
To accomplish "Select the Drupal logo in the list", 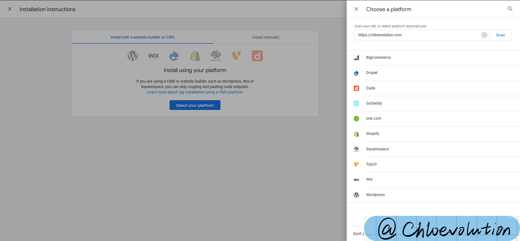I will 356,73.
